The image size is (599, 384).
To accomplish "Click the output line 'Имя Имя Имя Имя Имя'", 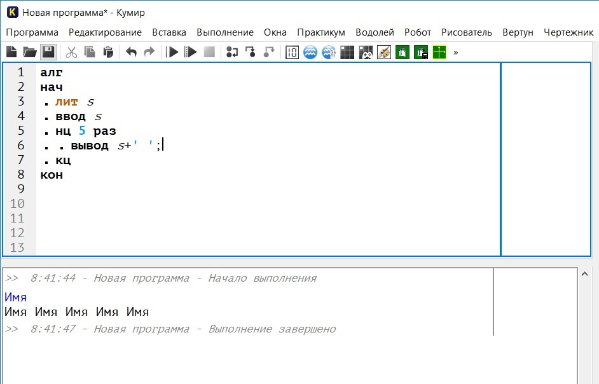I will (x=76, y=312).
